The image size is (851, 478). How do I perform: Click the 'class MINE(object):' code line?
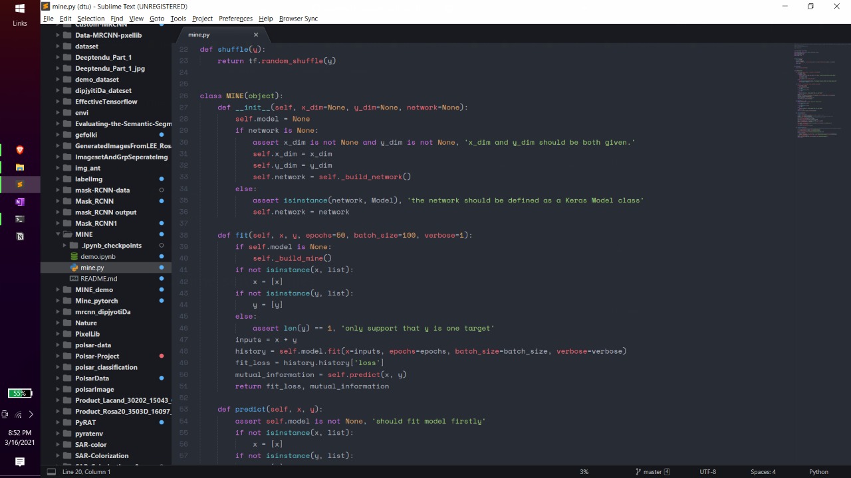(241, 96)
